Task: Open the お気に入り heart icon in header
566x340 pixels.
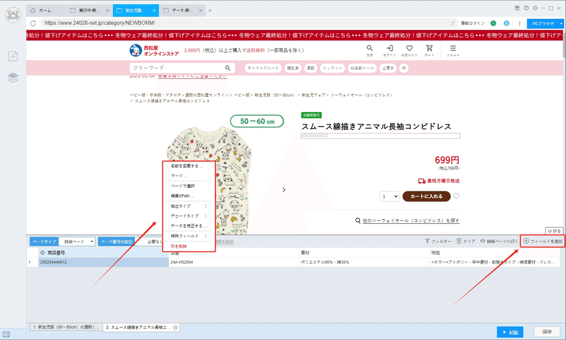Action: pyautogui.click(x=409, y=49)
